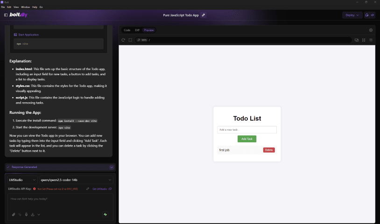Click the "Add a new task" input field
Image resolution: width=380 pixels, height=224 pixels.
click(x=247, y=130)
